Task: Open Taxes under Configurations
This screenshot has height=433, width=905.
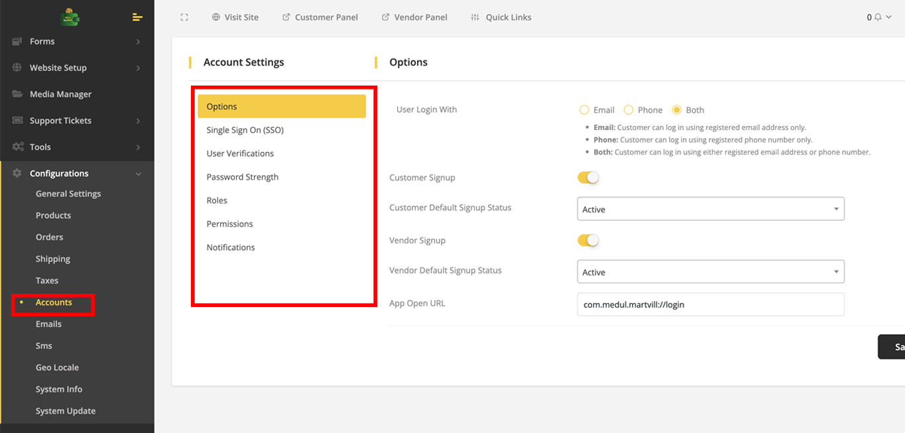Action: tap(47, 280)
